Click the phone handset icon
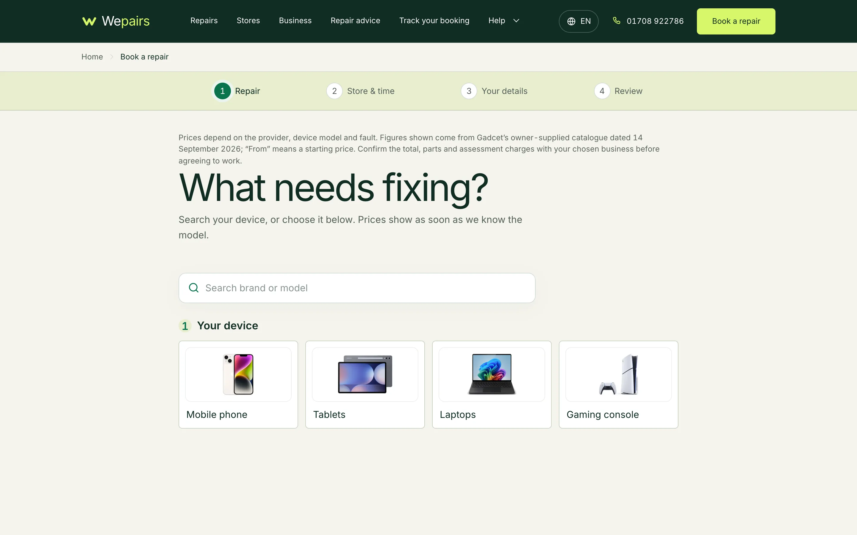Screen dimensions: 857x535 click(x=617, y=21)
